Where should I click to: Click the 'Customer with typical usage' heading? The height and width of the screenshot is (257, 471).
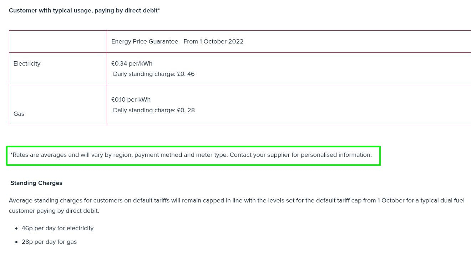click(x=84, y=11)
